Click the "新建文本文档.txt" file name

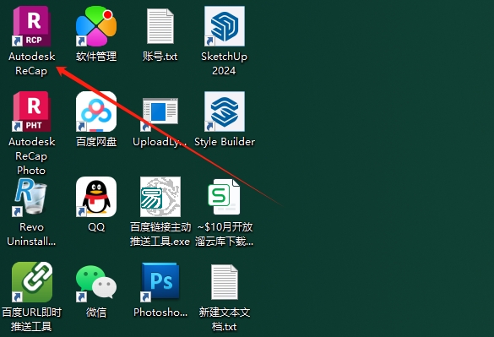tap(225, 319)
